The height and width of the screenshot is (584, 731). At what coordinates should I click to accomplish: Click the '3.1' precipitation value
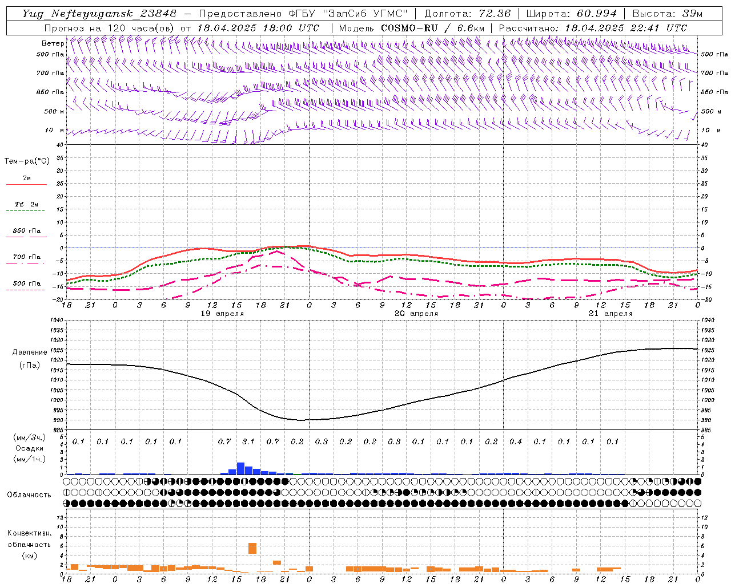click(248, 441)
